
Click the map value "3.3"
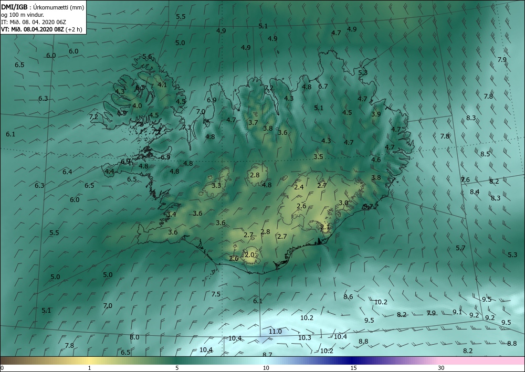click(x=216, y=185)
